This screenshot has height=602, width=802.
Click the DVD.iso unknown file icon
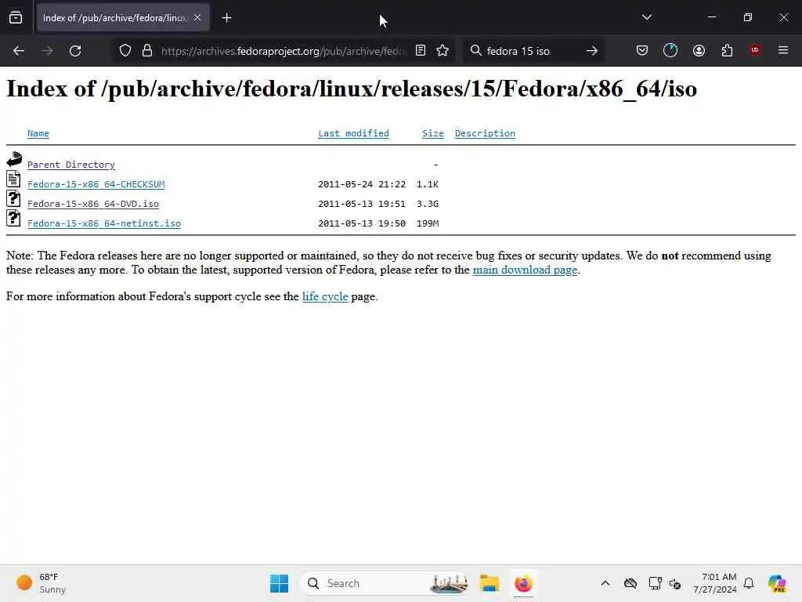tap(14, 198)
